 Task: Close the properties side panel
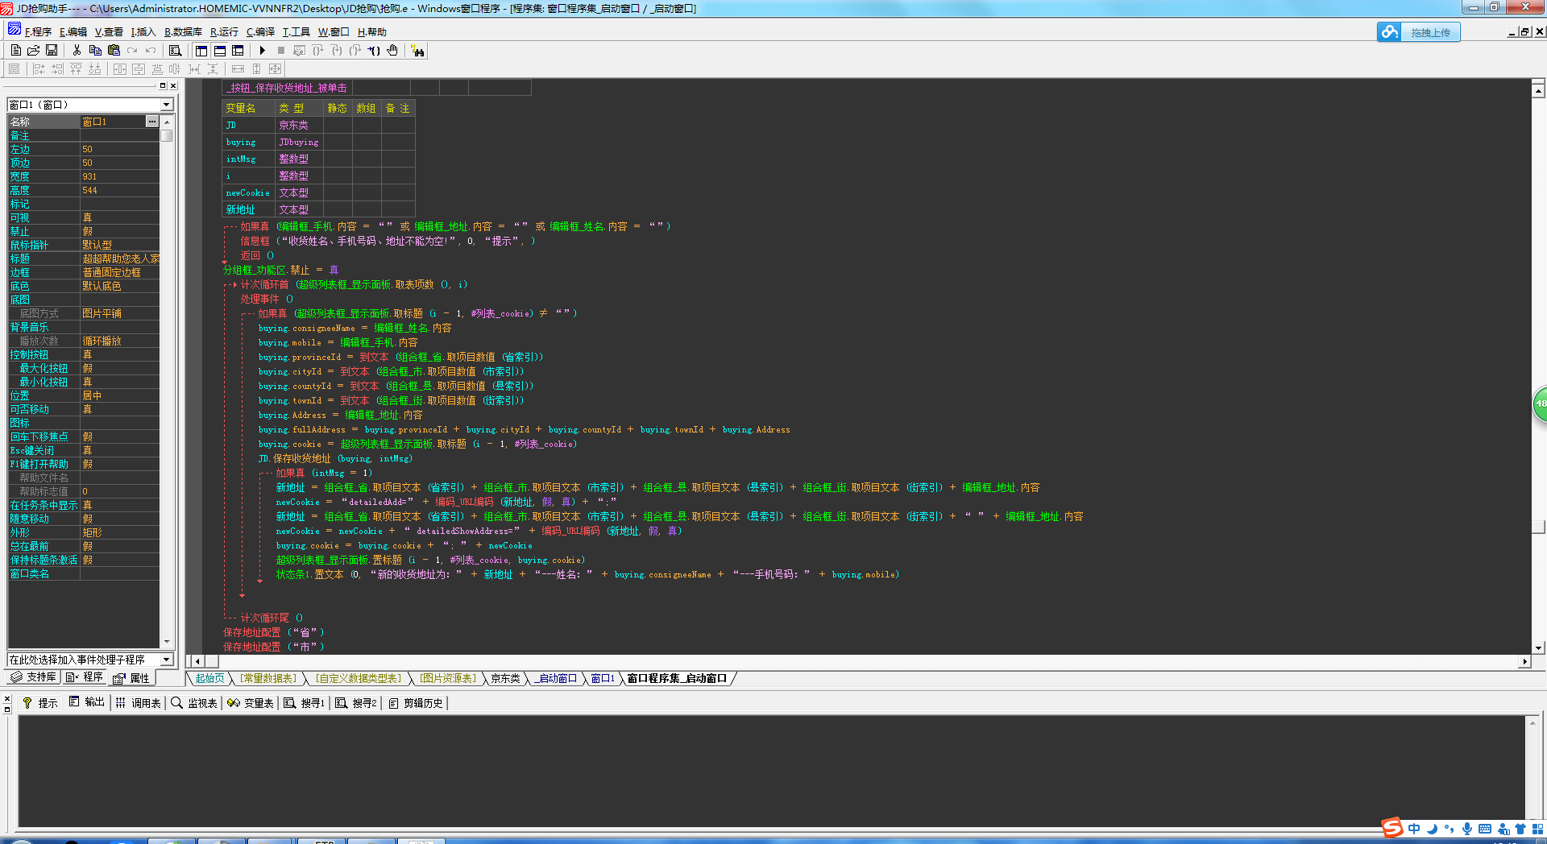pyautogui.click(x=173, y=85)
